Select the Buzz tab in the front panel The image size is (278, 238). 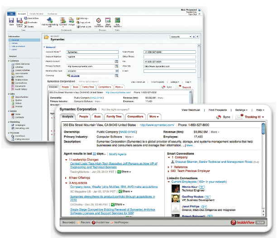click(x=97, y=117)
